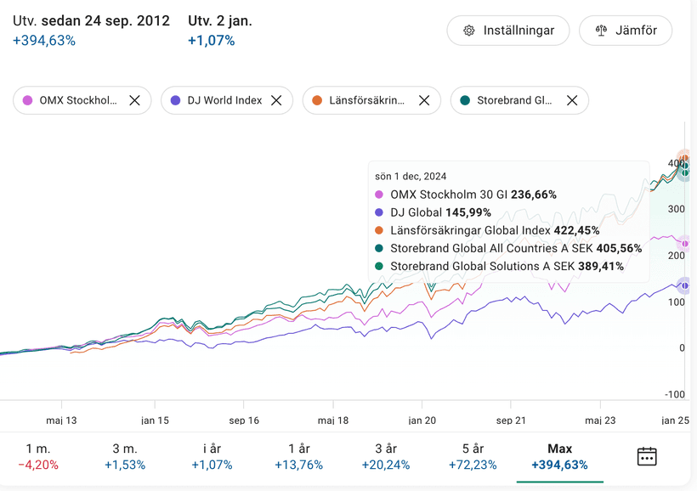
Task: Remove DJ World Index from comparison
Action: click(x=276, y=100)
